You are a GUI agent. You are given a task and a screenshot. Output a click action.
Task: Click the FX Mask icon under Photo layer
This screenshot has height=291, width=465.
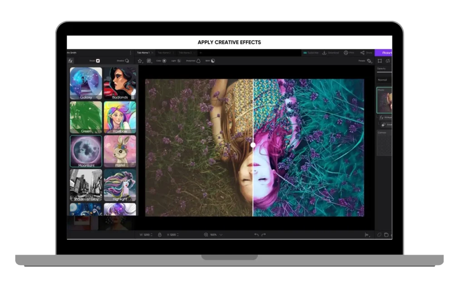pyautogui.click(x=381, y=118)
